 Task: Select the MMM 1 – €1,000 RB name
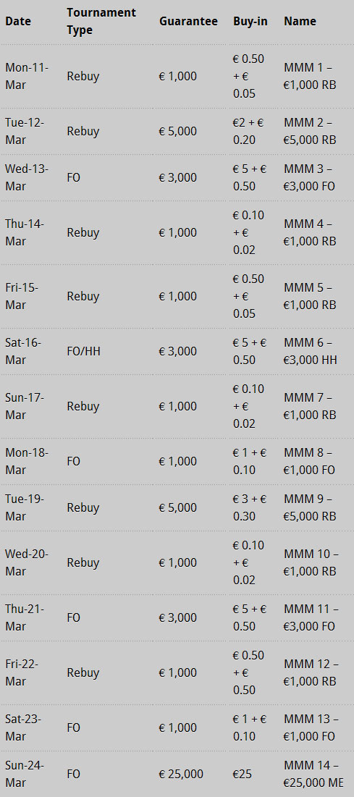click(x=309, y=76)
